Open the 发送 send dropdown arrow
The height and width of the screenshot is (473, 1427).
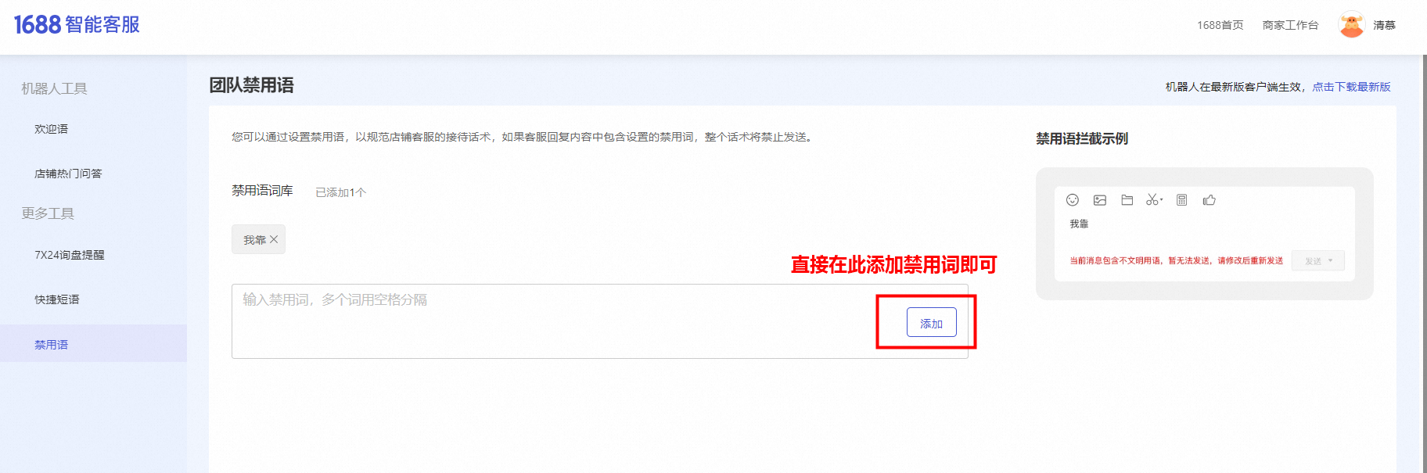[1330, 260]
